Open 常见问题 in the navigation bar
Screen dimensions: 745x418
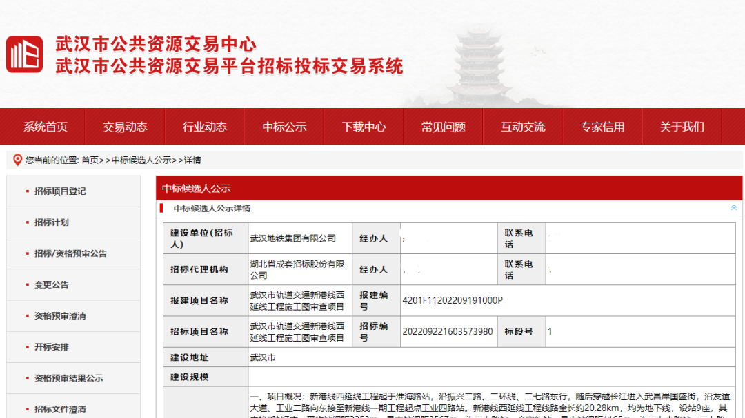(x=444, y=127)
